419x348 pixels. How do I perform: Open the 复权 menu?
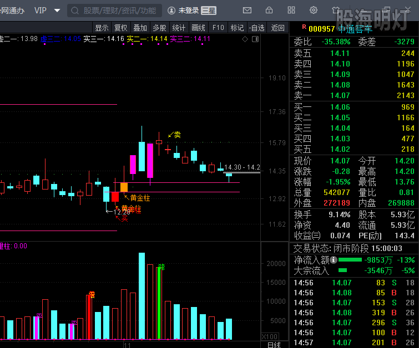121,28
